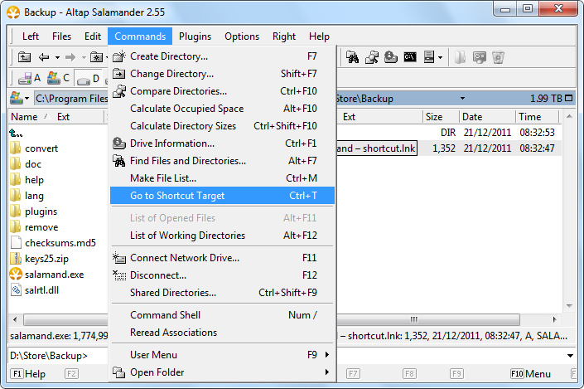Choose List of Working Directories
Screen dimensions: 584x389
222,236
